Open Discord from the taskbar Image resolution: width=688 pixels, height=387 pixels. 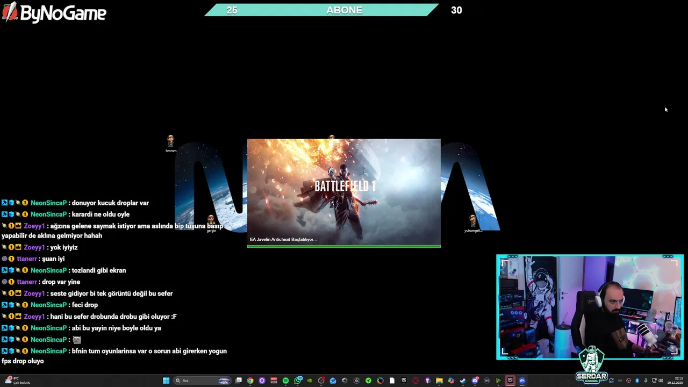[x=475, y=381]
